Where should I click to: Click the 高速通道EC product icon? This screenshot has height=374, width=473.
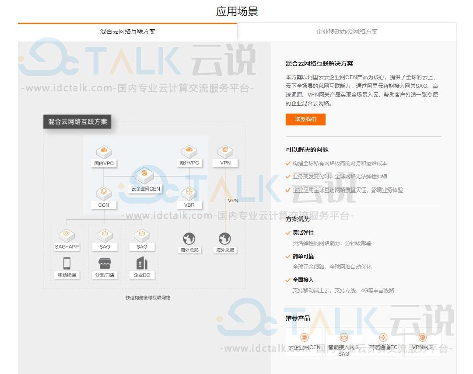click(x=383, y=337)
